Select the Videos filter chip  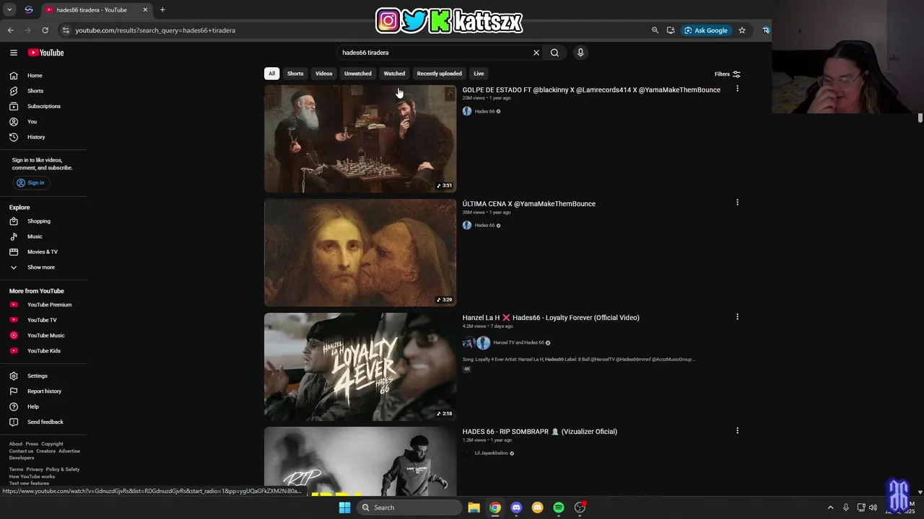click(323, 74)
